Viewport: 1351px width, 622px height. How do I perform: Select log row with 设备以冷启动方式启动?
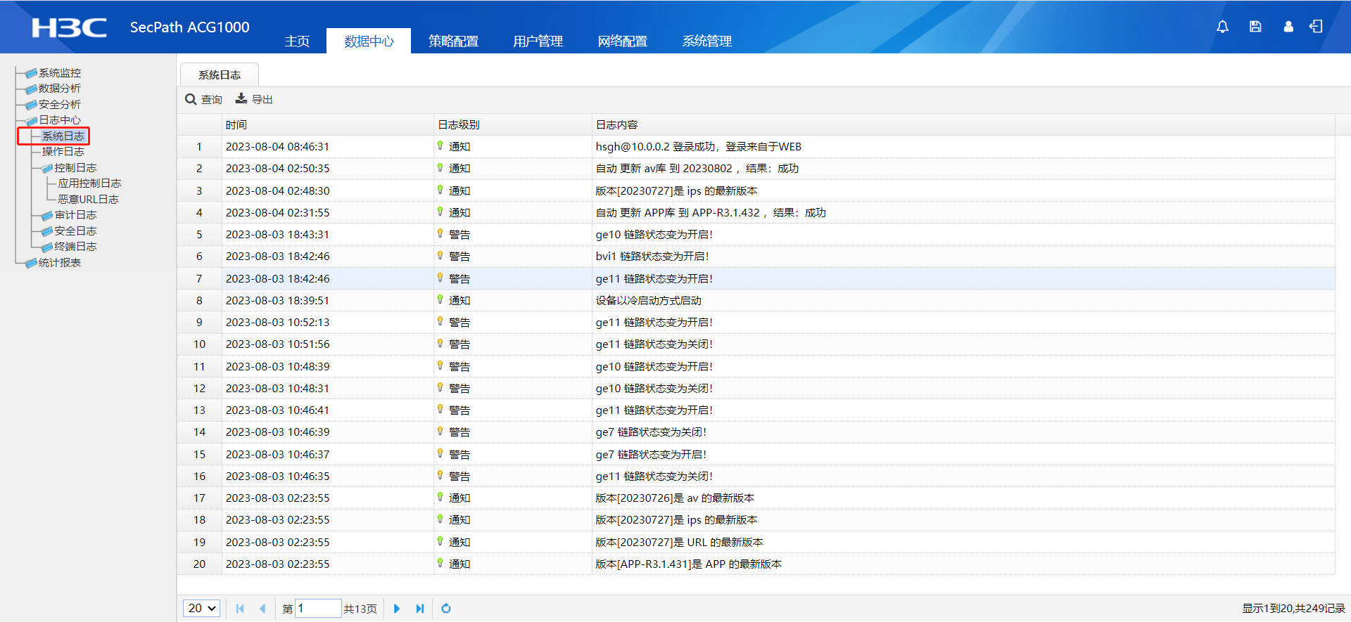tap(647, 301)
